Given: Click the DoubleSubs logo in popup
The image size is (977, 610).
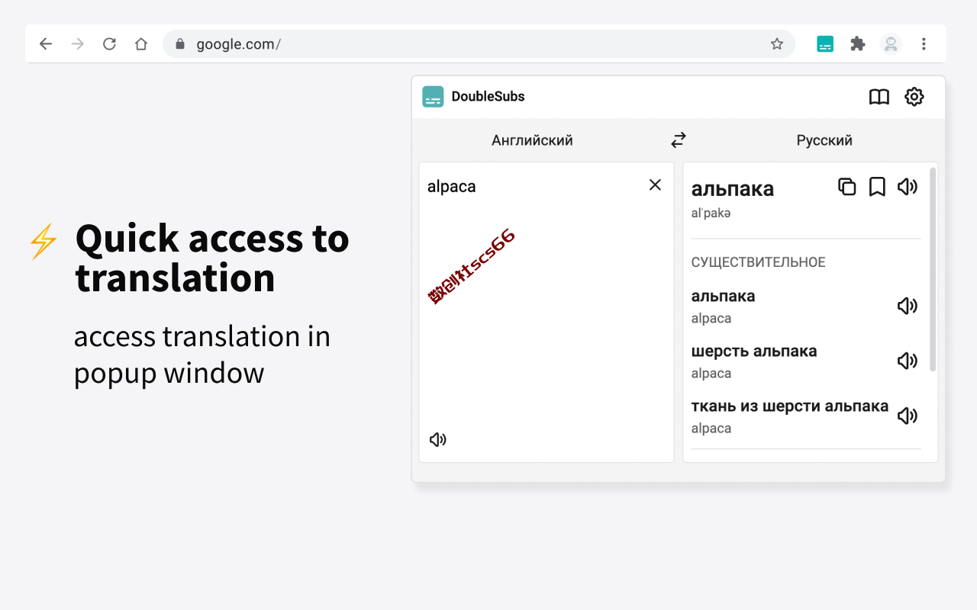Looking at the screenshot, I should click(x=433, y=97).
